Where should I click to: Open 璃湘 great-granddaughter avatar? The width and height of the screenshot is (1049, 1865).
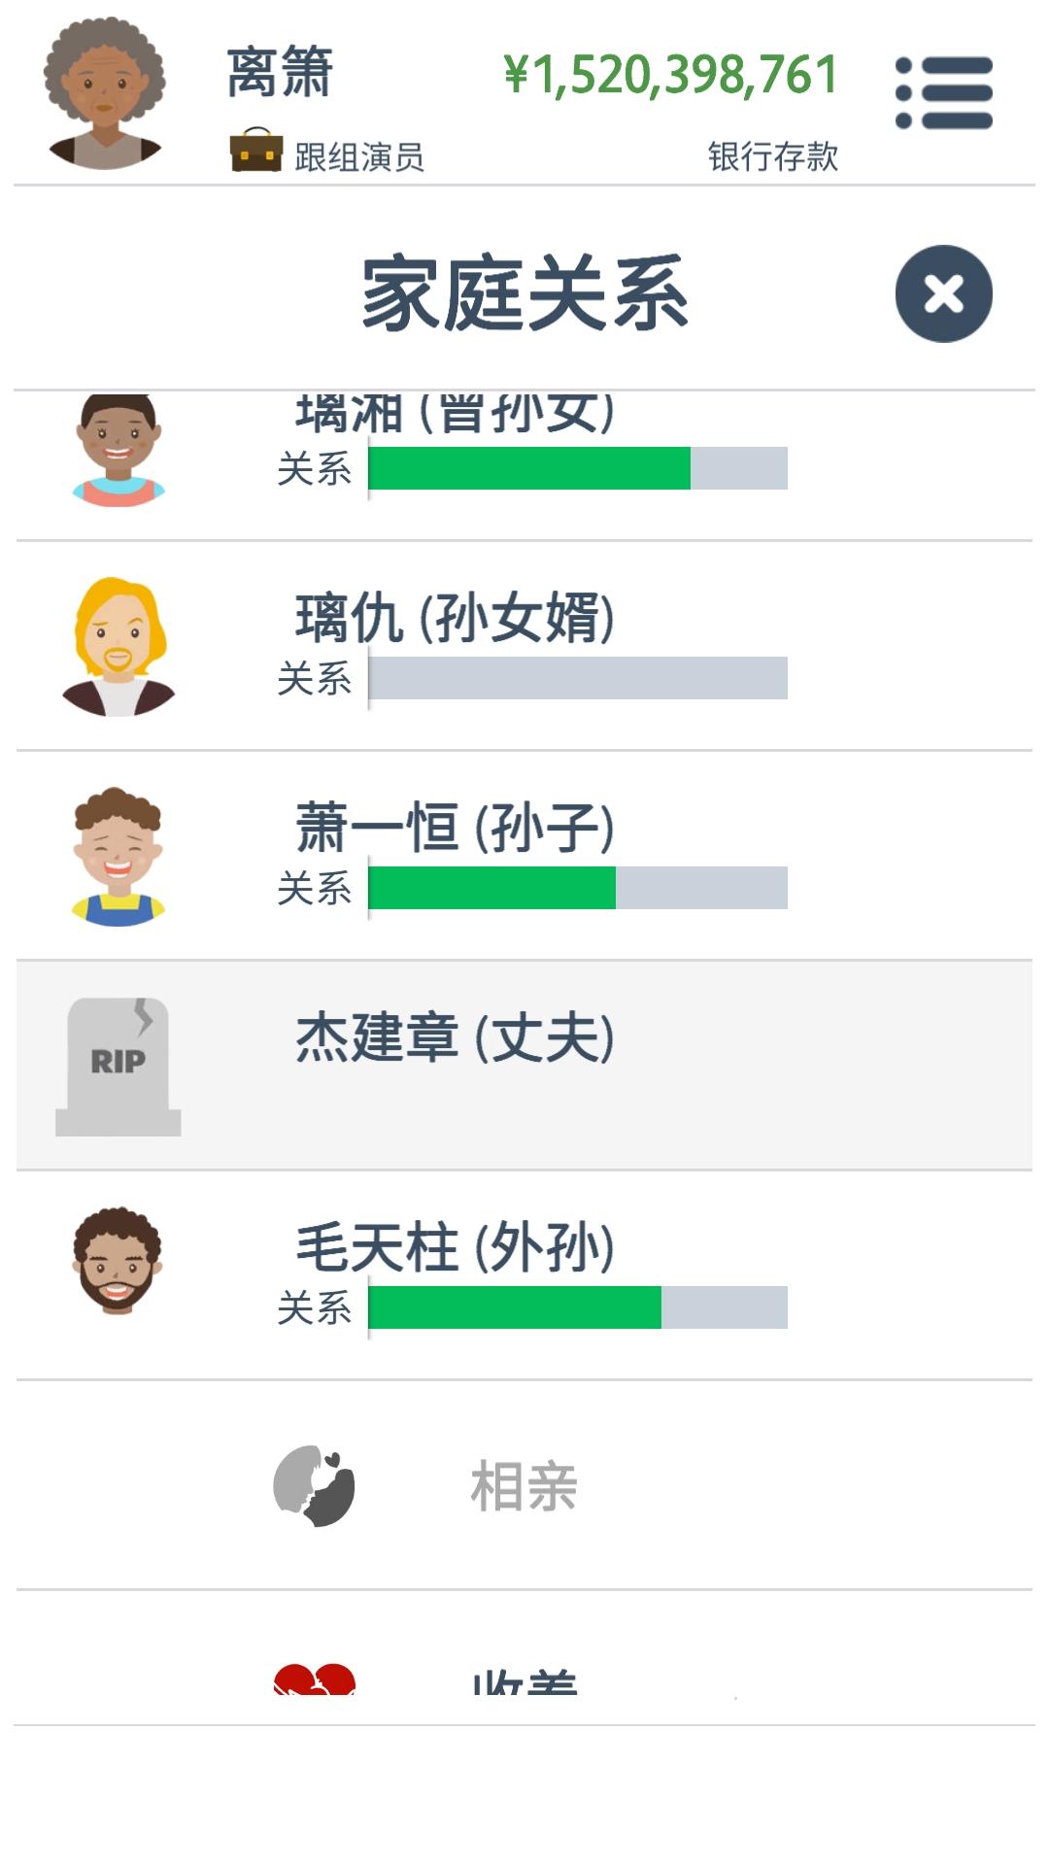tap(118, 450)
